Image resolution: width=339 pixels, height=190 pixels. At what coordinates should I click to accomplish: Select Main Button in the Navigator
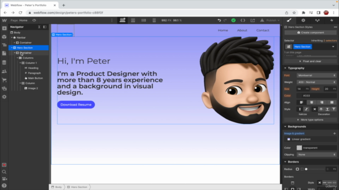(x=35, y=78)
